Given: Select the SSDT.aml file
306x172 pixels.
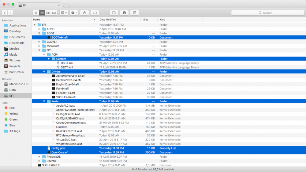Looking at the screenshot, I should 169,68.
